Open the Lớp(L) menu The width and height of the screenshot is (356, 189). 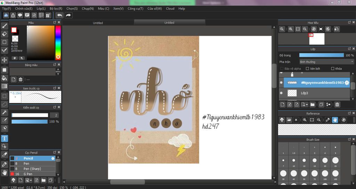point(41,8)
